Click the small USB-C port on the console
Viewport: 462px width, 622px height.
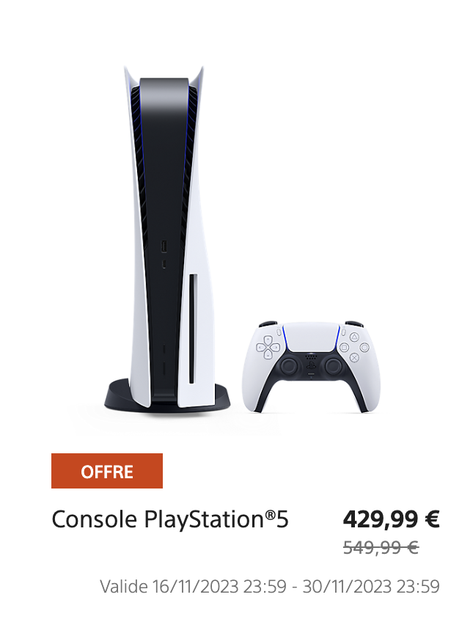pos(164,264)
